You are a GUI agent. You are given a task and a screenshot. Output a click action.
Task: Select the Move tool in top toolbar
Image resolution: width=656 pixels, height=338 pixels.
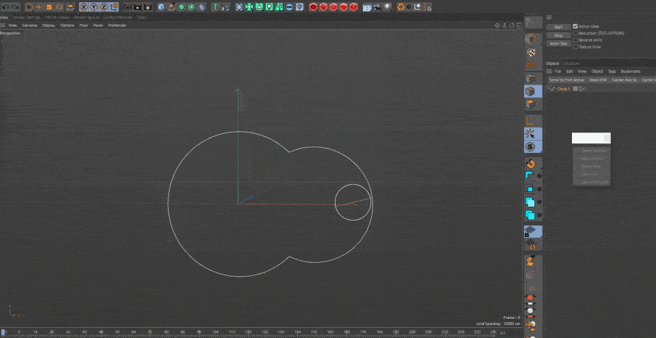(39, 7)
